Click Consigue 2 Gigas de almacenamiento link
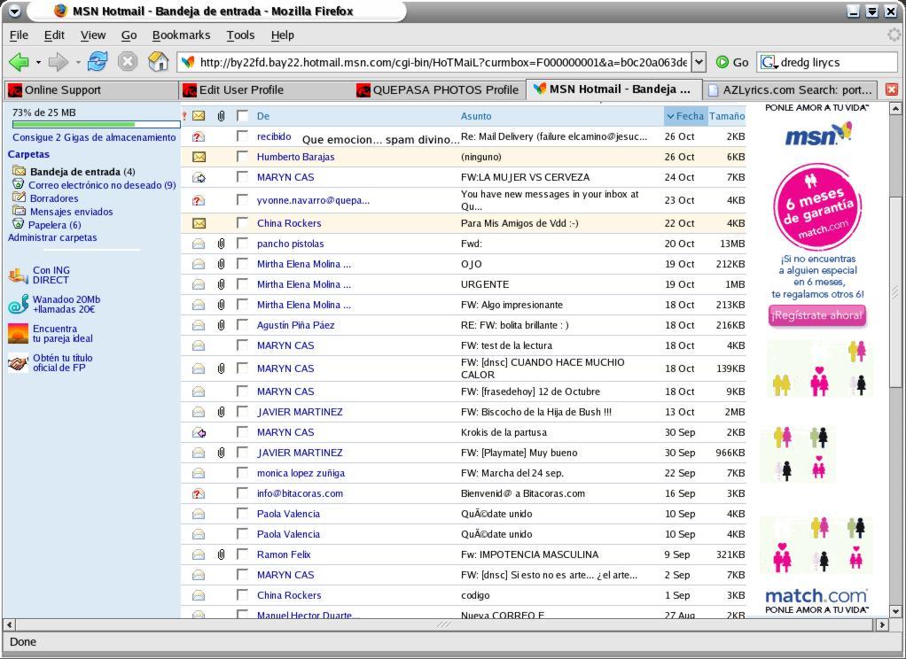Image resolution: width=906 pixels, height=659 pixels. pyautogui.click(x=94, y=137)
